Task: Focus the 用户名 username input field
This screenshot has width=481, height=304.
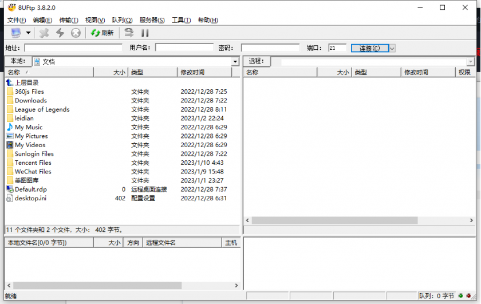Action: point(184,48)
